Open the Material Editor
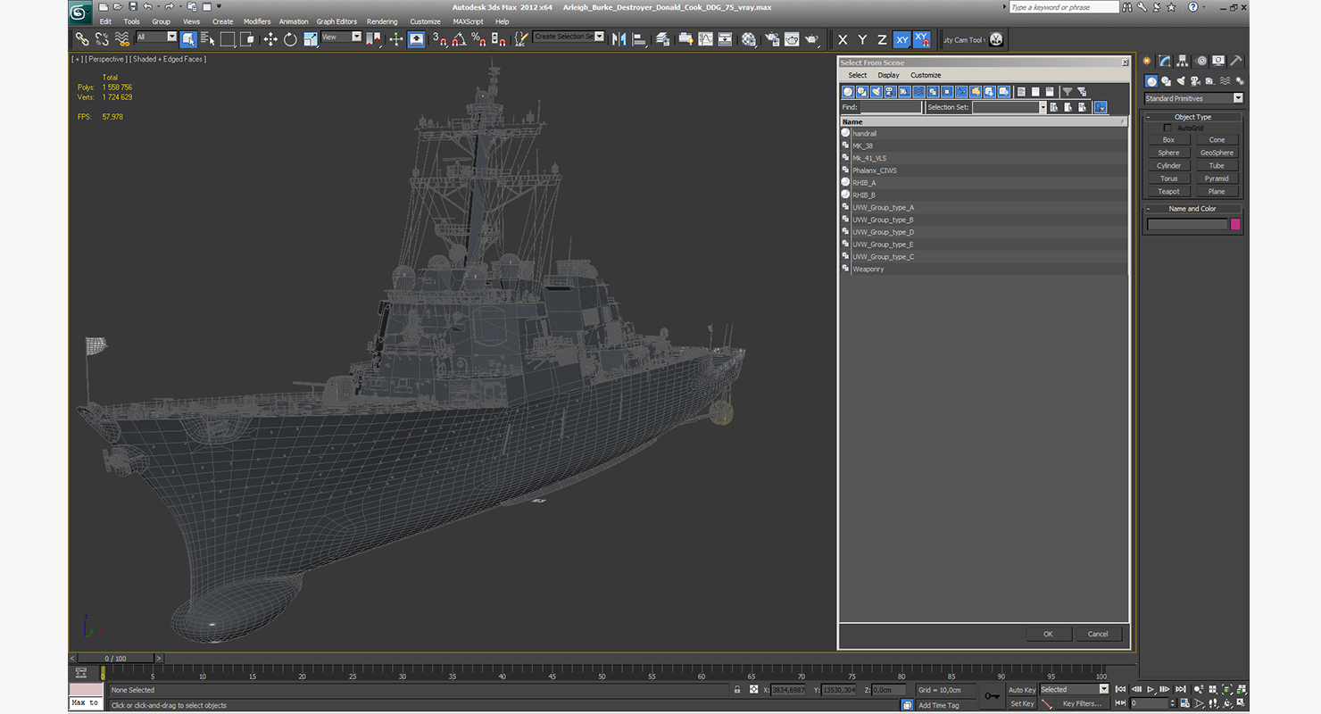The height and width of the screenshot is (714, 1321). 749,39
